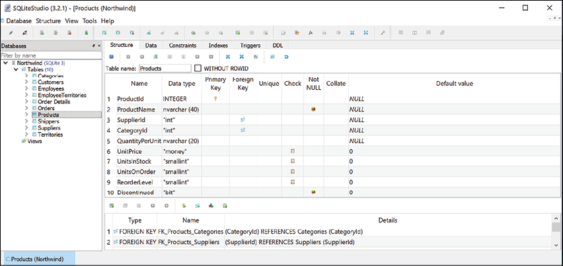Click the Export icon in main toolbar
Screen dimensions: 563x266
(x=365, y=32)
